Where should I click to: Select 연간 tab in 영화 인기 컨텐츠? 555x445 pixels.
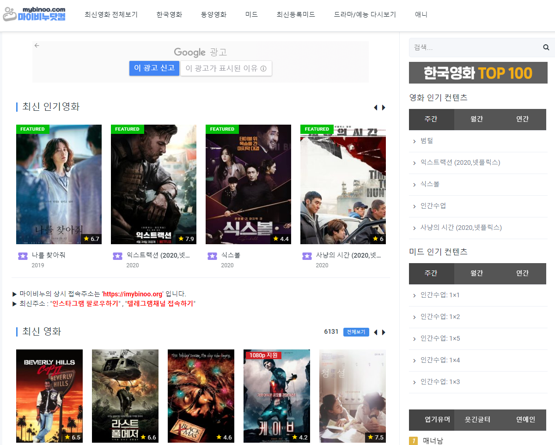523,119
